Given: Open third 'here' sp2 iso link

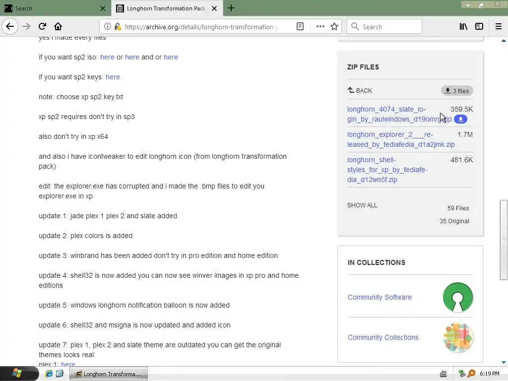Looking at the screenshot, I should click(171, 57).
